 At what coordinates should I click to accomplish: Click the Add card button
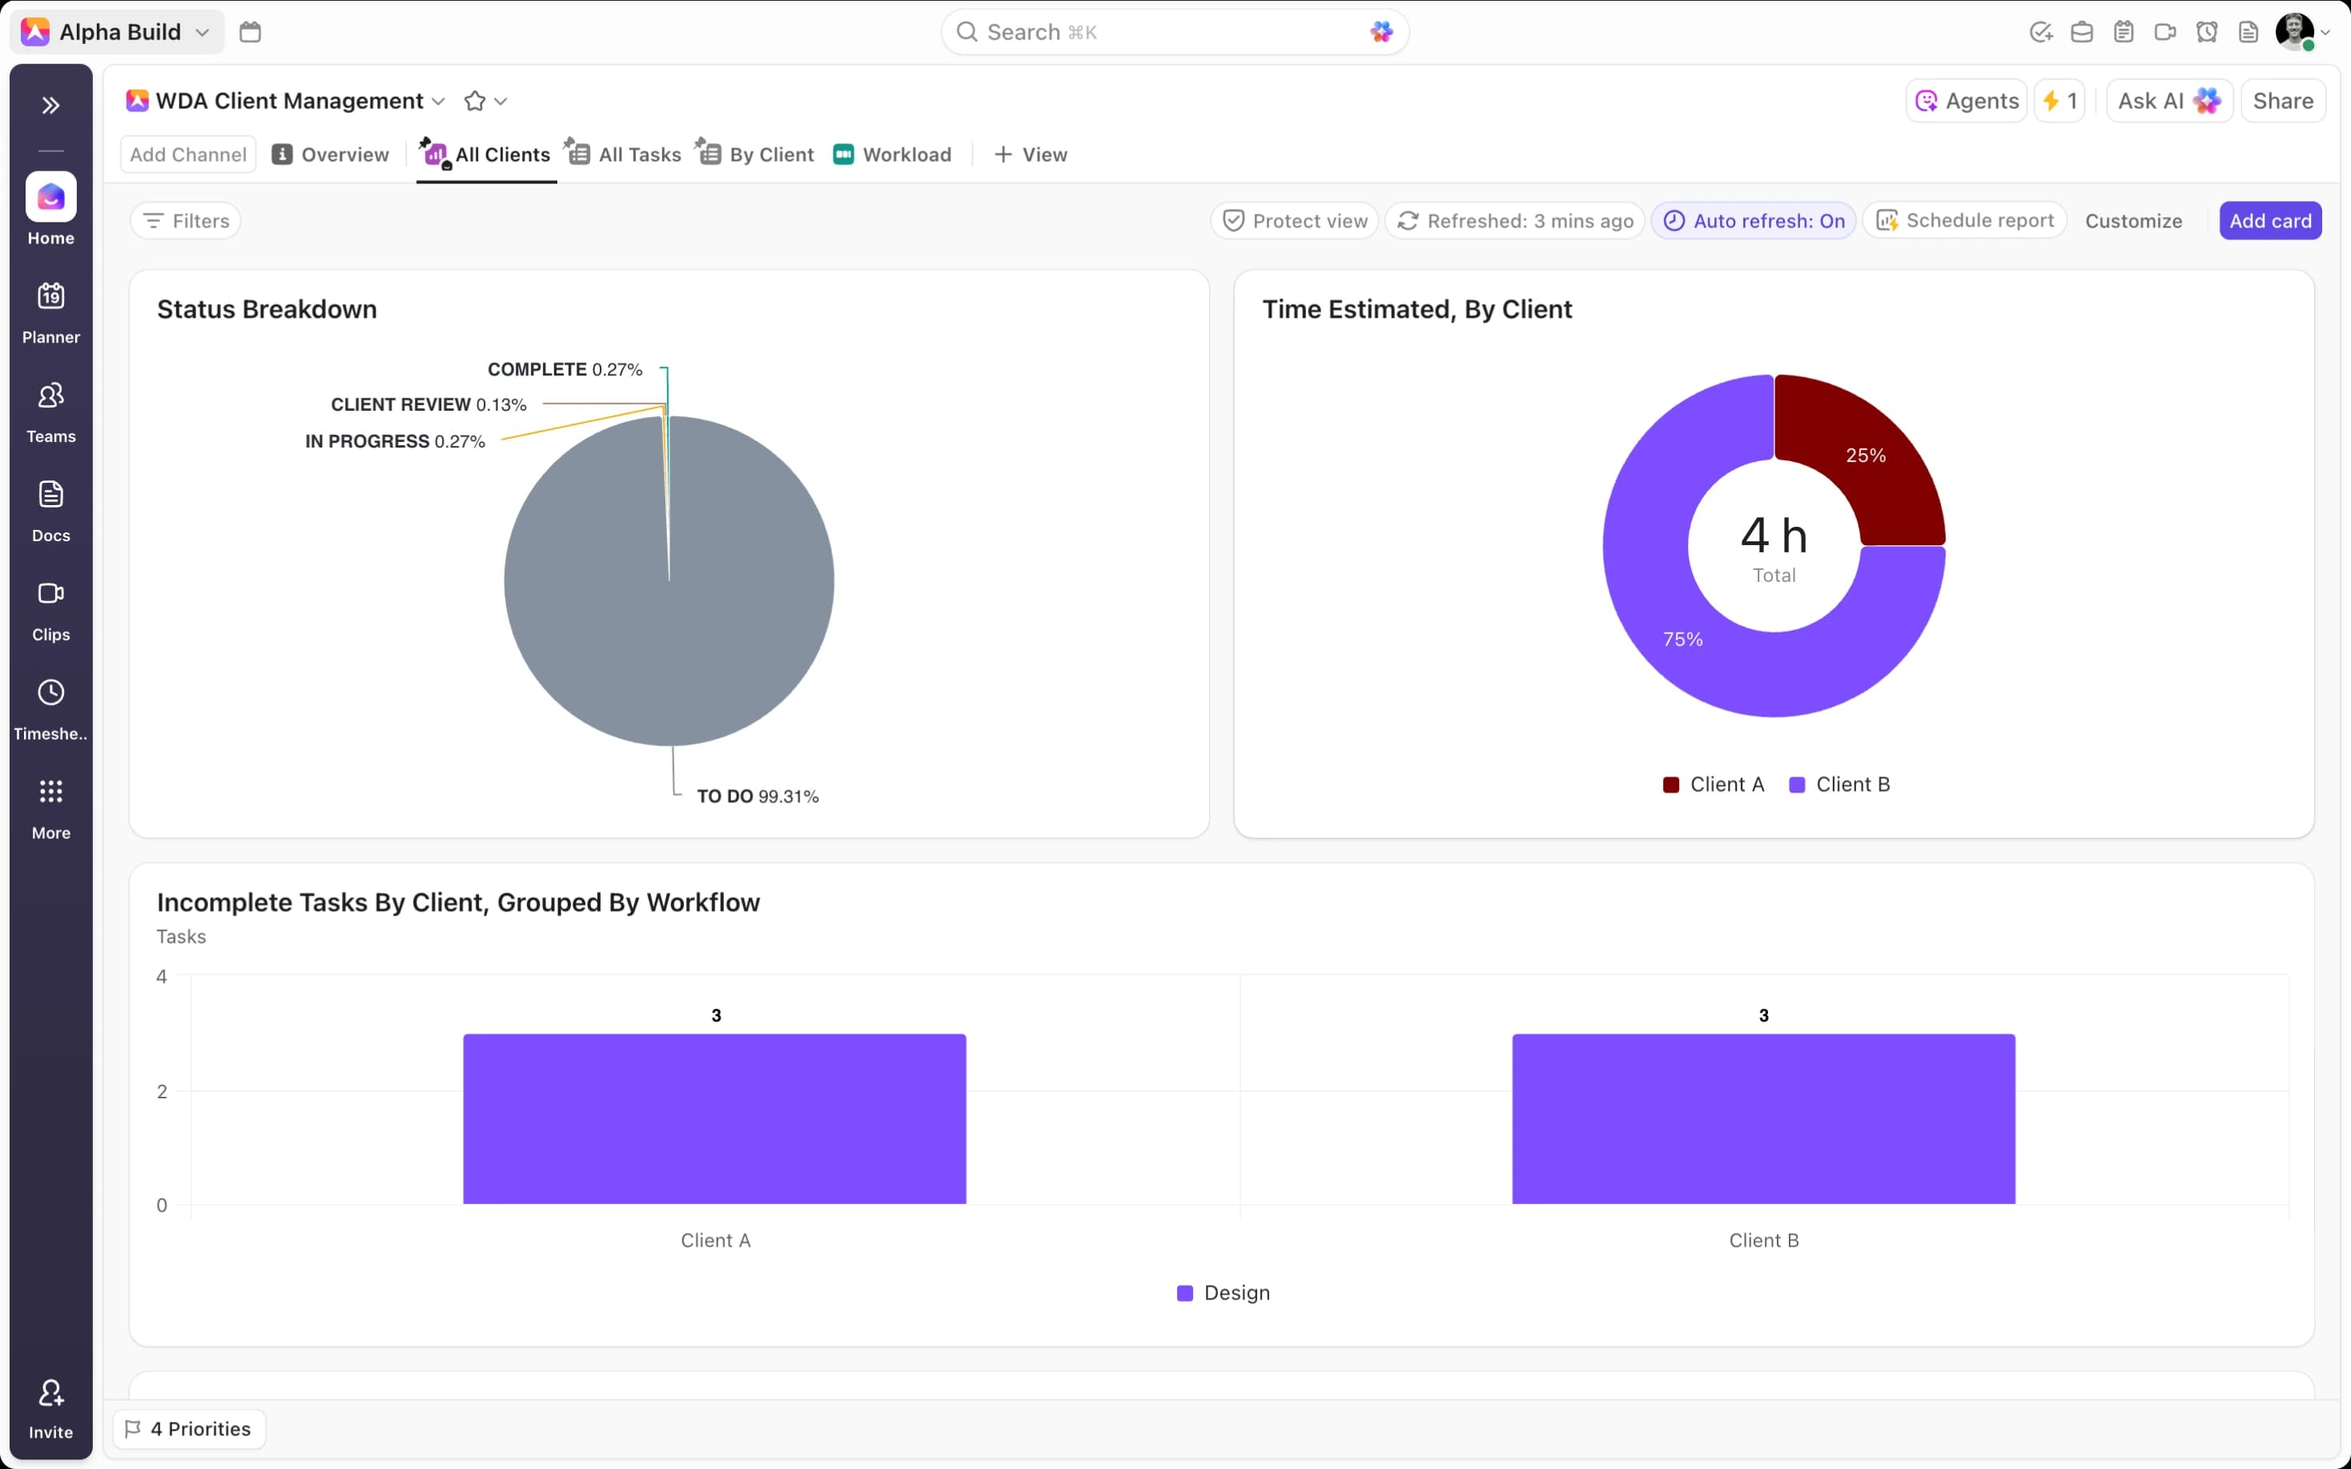click(2269, 220)
